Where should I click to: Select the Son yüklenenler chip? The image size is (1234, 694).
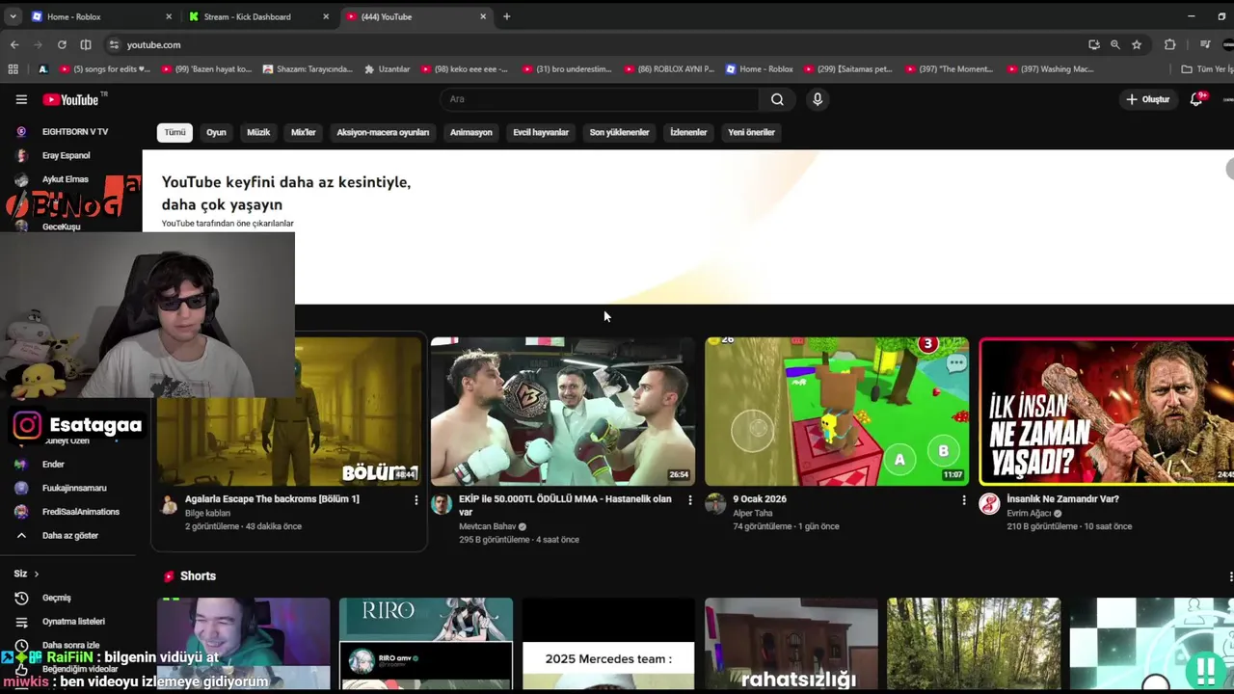coord(620,132)
